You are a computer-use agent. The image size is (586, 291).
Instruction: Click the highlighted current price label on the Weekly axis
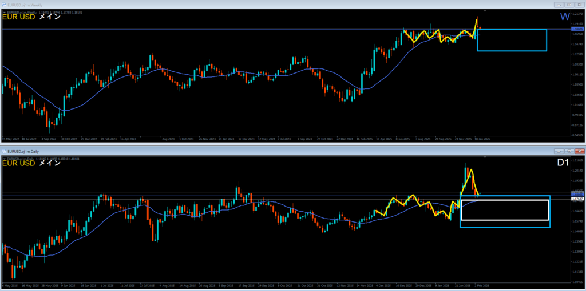click(577, 29)
